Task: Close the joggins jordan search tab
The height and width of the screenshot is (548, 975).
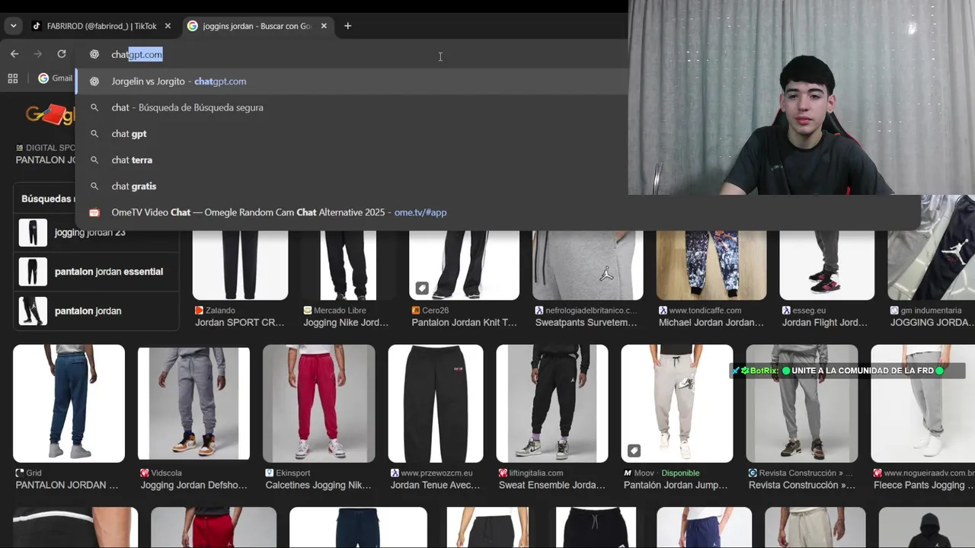Action: click(324, 26)
